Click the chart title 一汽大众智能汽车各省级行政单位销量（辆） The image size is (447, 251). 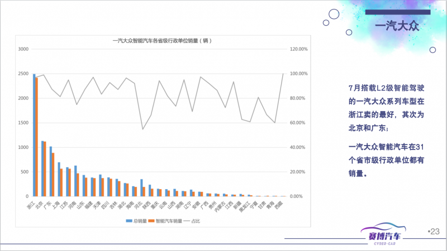coord(162,41)
